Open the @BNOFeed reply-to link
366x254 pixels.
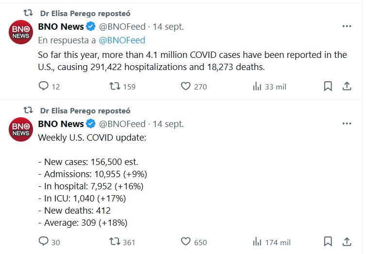point(121,40)
